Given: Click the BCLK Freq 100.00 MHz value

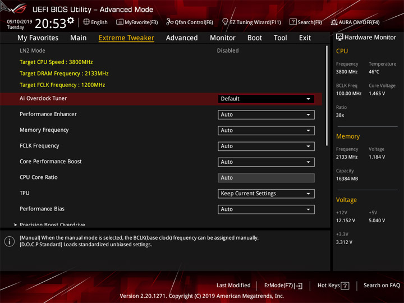Looking at the screenshot, I should point(348,94).
